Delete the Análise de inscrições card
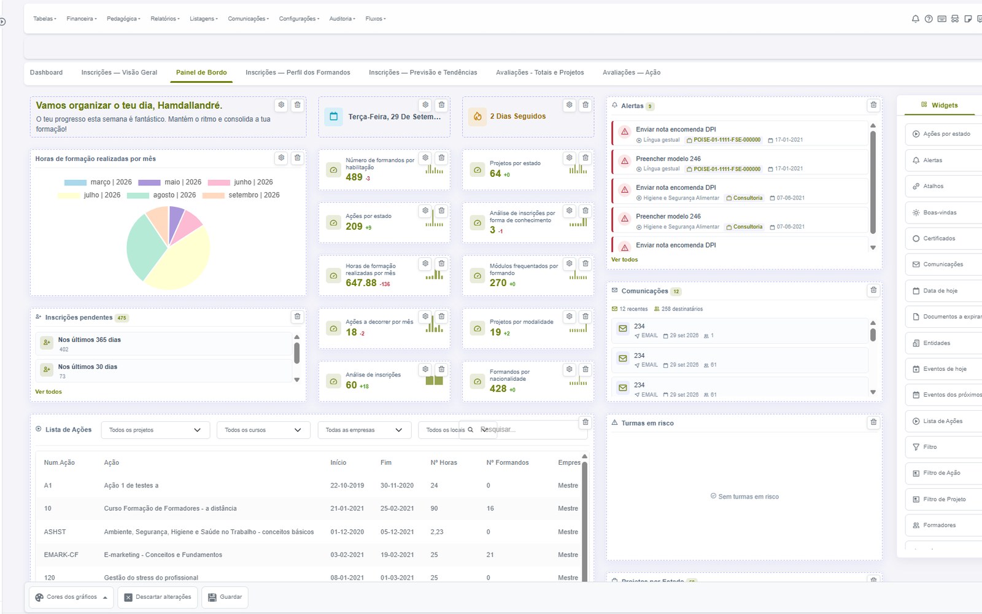The image size is (982, 614). [x=441, y=369]
